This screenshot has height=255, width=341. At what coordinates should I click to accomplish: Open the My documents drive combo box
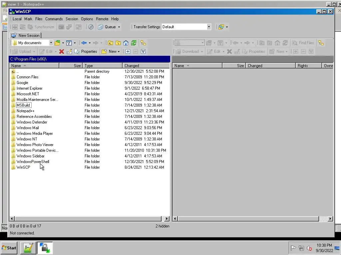click(x=32, y=43)
